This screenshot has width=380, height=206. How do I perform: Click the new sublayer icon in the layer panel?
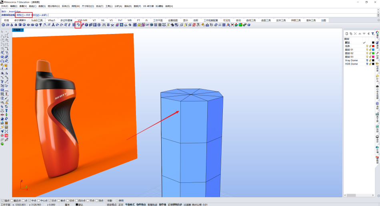[x=351, y=34]
